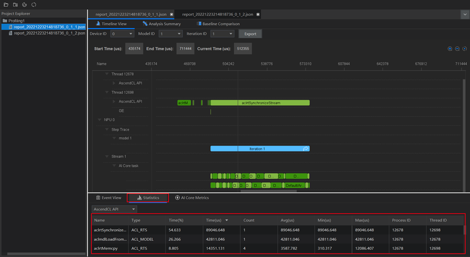Collapse the Thread 12678 row
This screenshot has width=470, height=257.
[107, 74]
